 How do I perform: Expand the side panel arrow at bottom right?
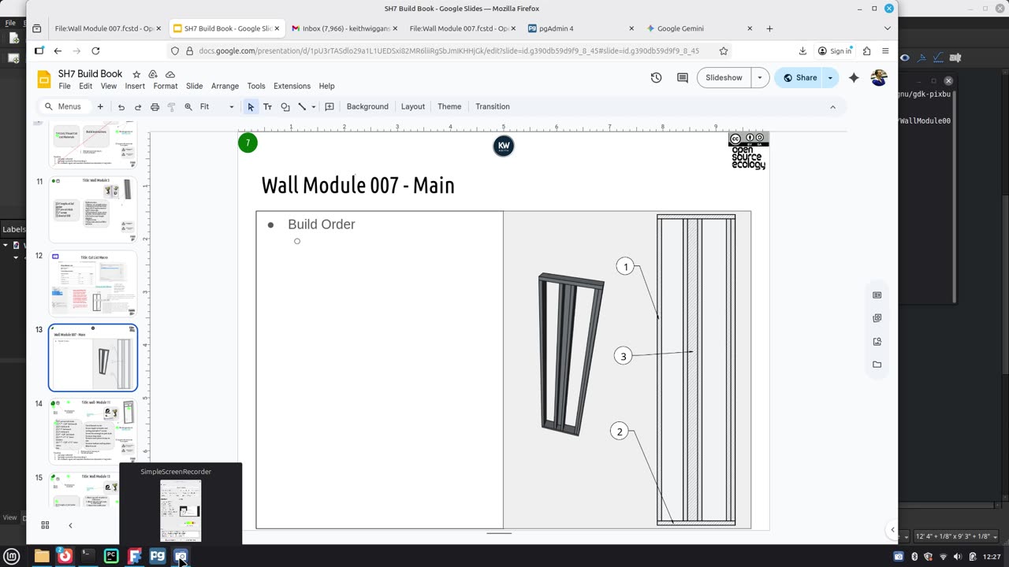tap(892, 530)
